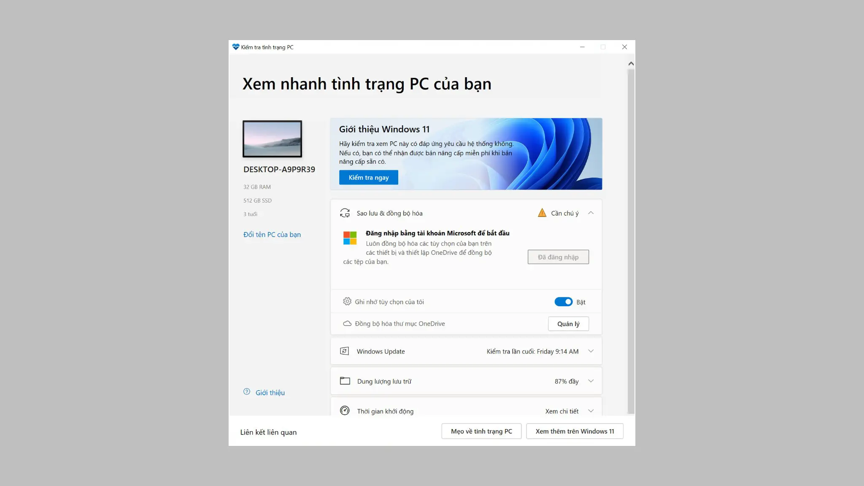This screenshot has width=864, height=486.
Task: Click the gear icon beside Ghi nhớ tùy chọn
Action: 347,301
